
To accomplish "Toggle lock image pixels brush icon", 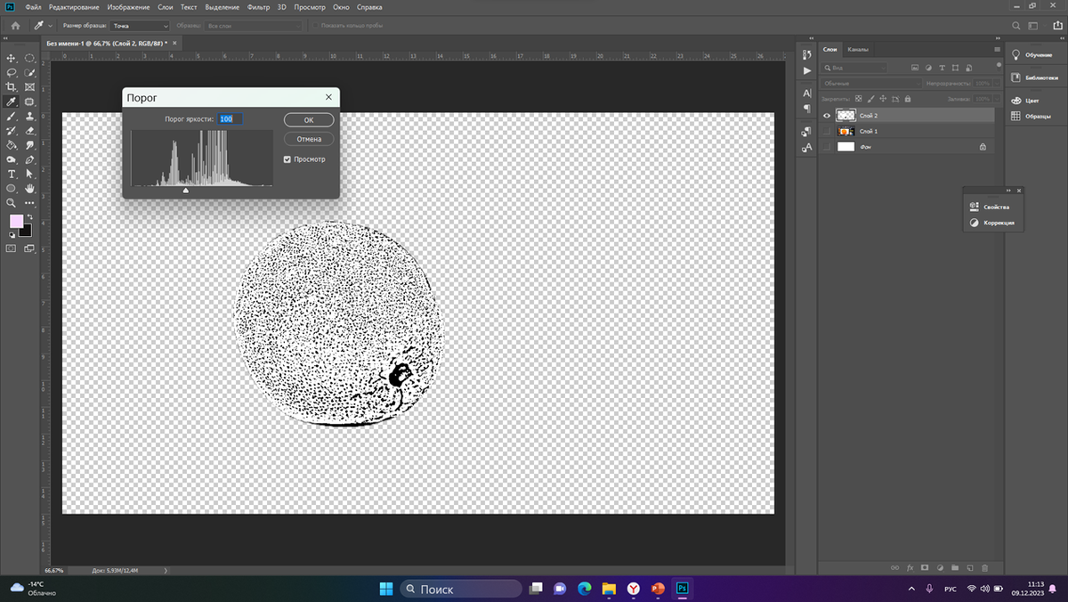I will tap(872, 99).
